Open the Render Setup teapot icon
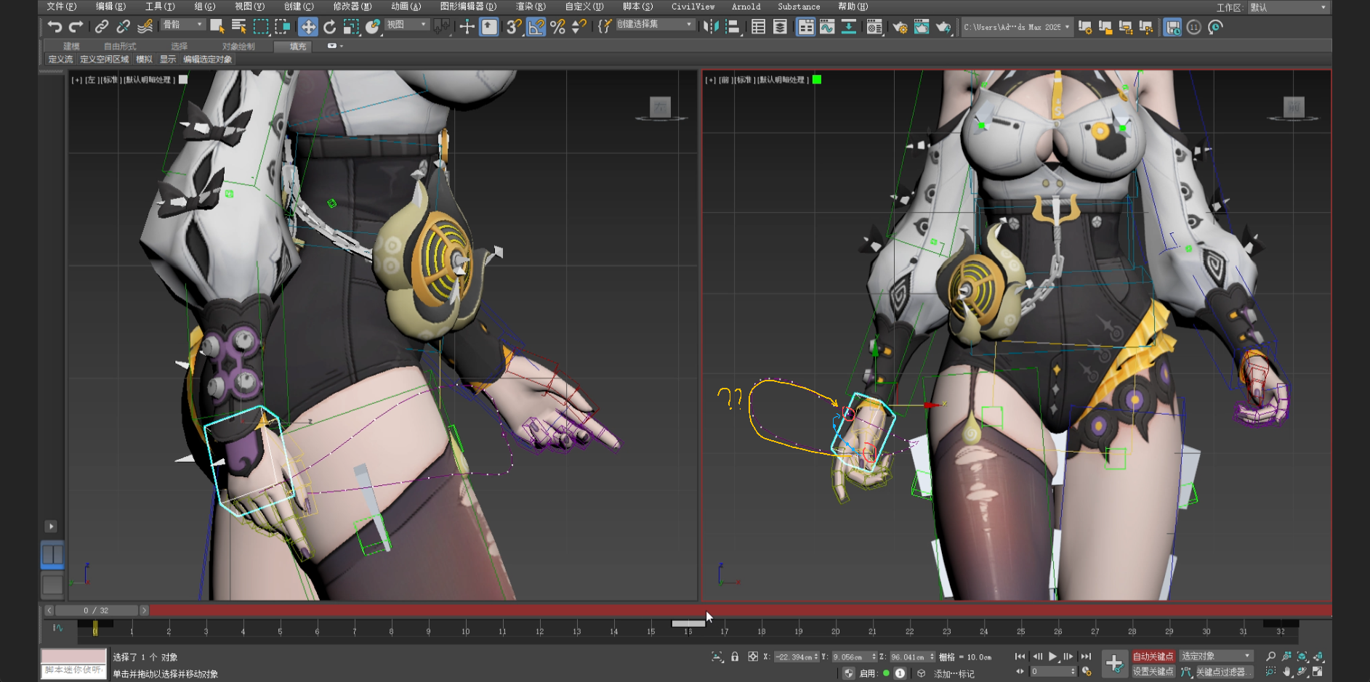 (900, 27)
